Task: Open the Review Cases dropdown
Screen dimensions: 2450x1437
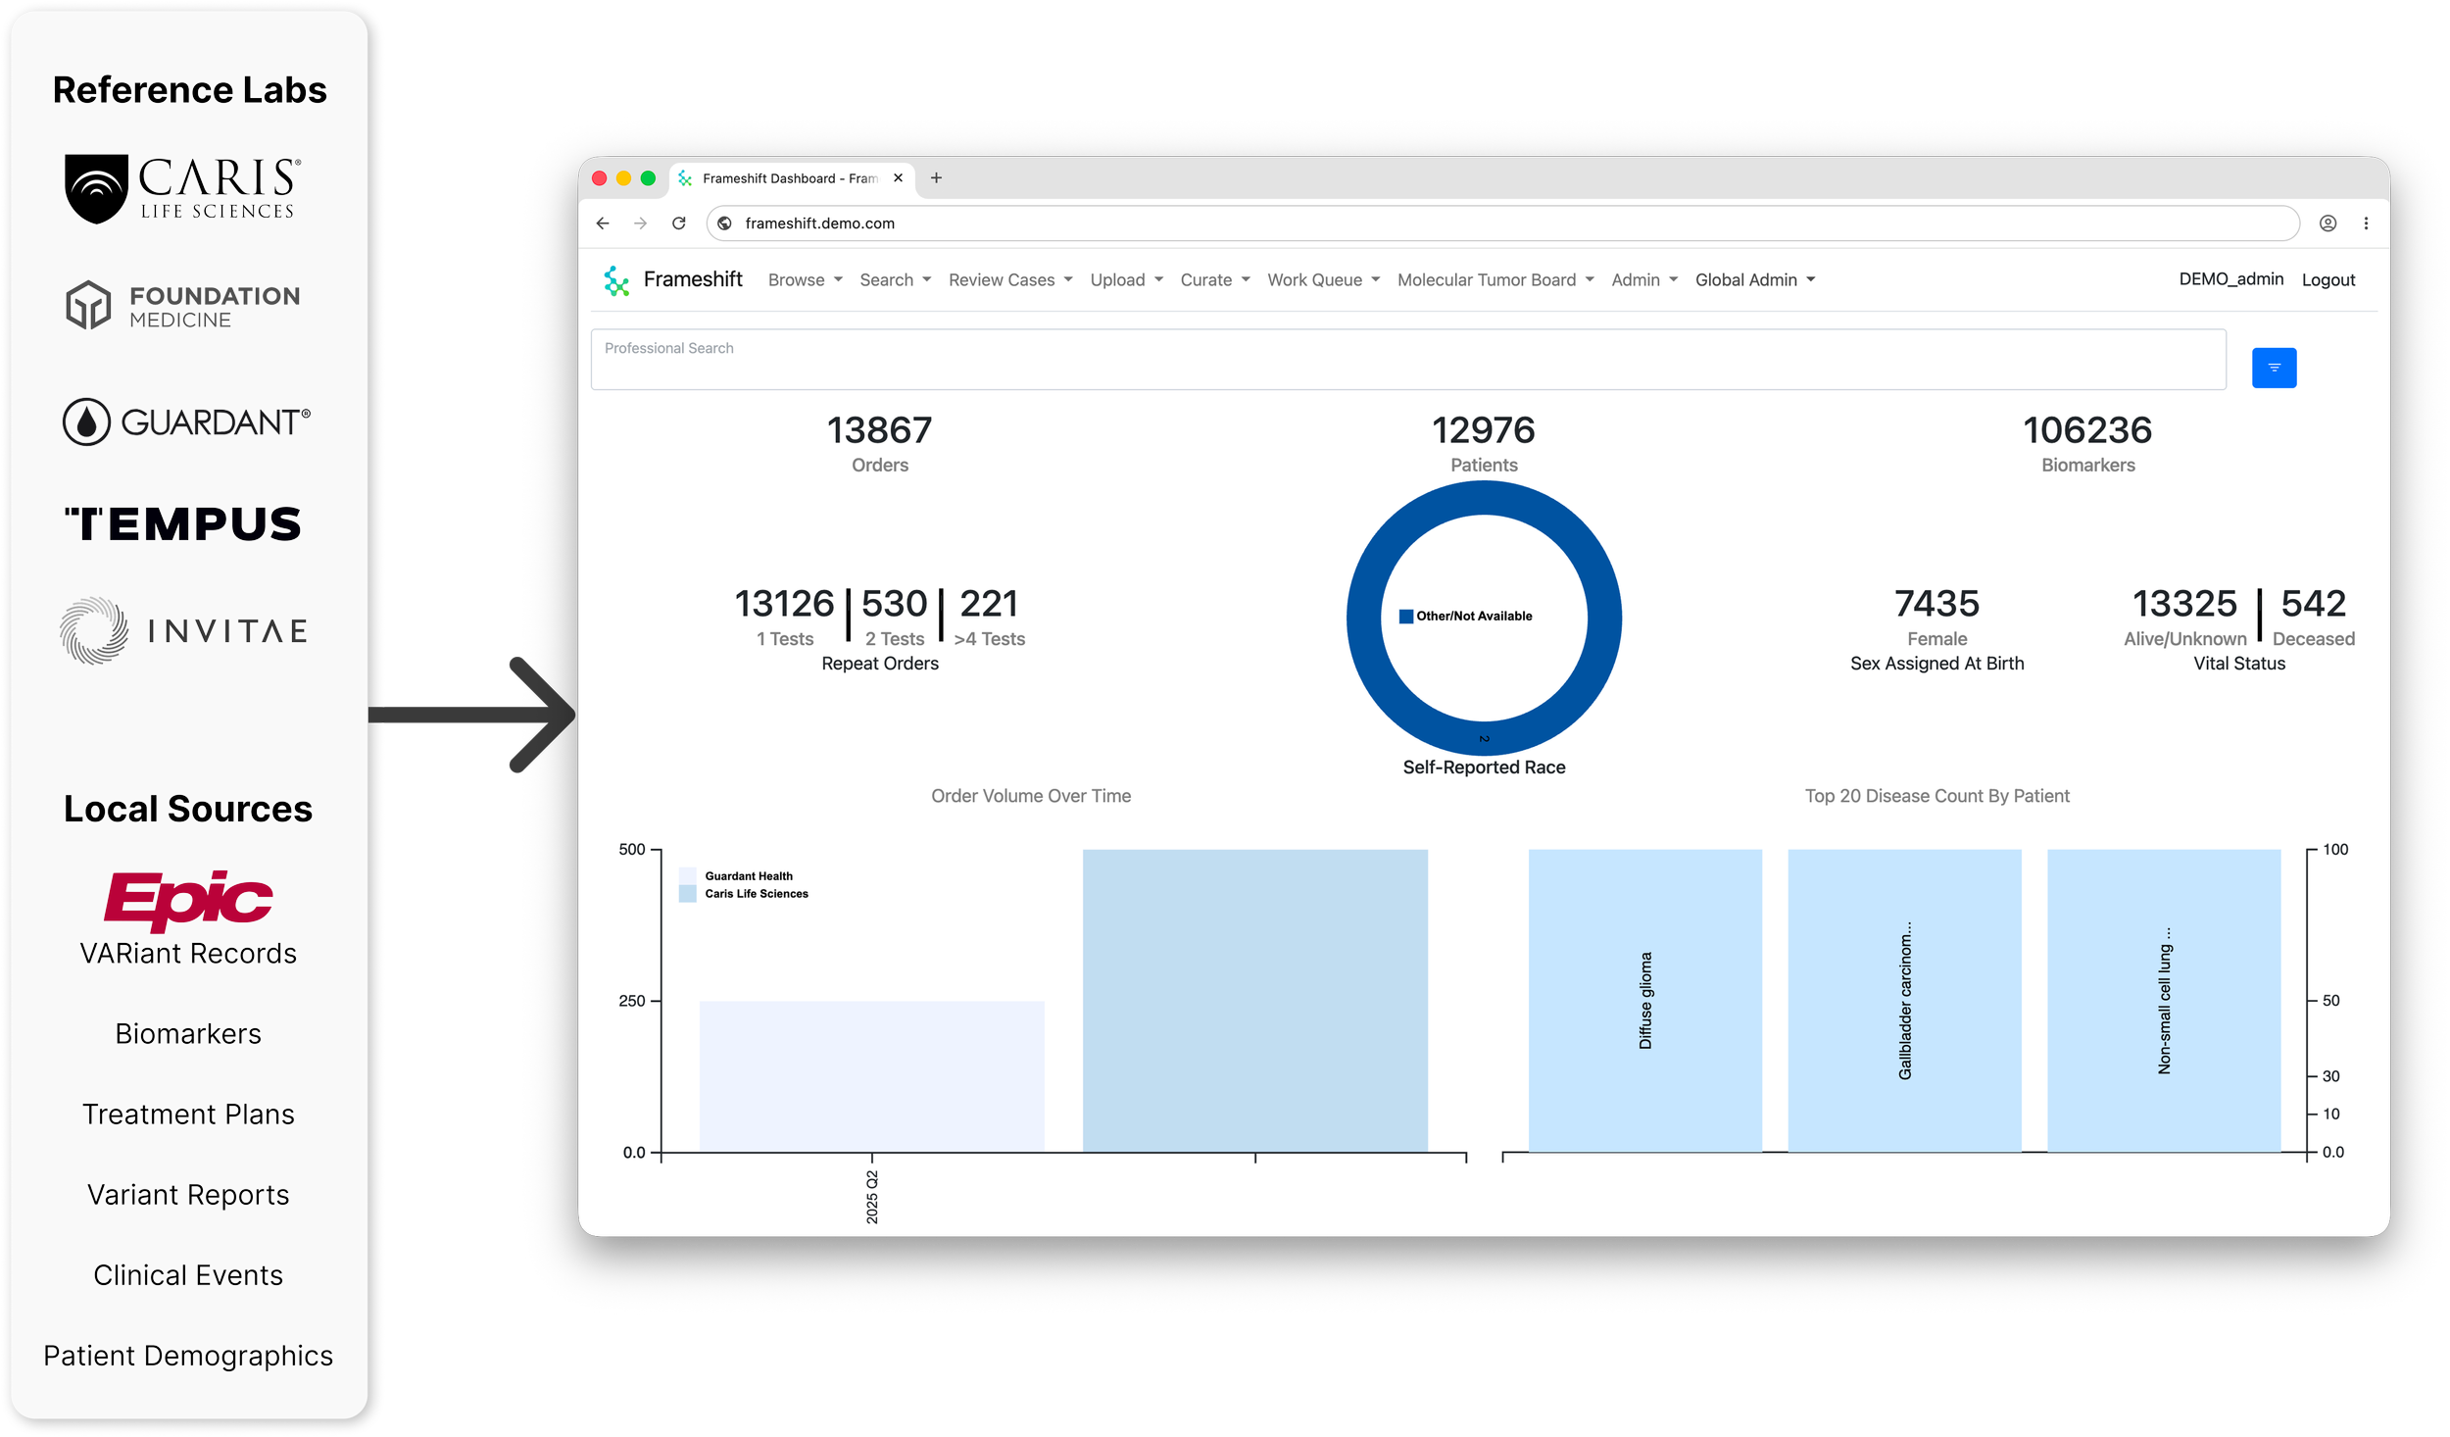Action: (1010, 280)
